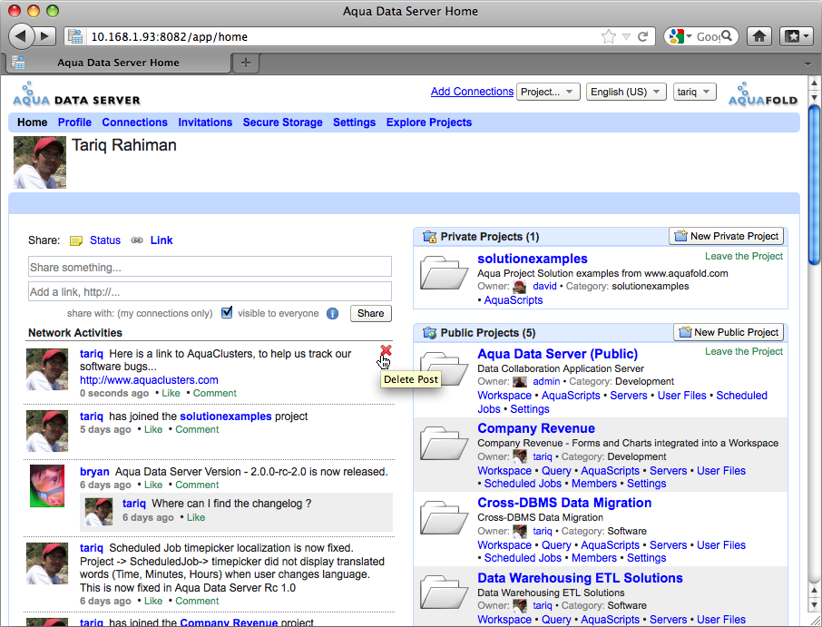Click the vertical scrollbar thumb
822x627 pixels.
click(x=814, y=186)
